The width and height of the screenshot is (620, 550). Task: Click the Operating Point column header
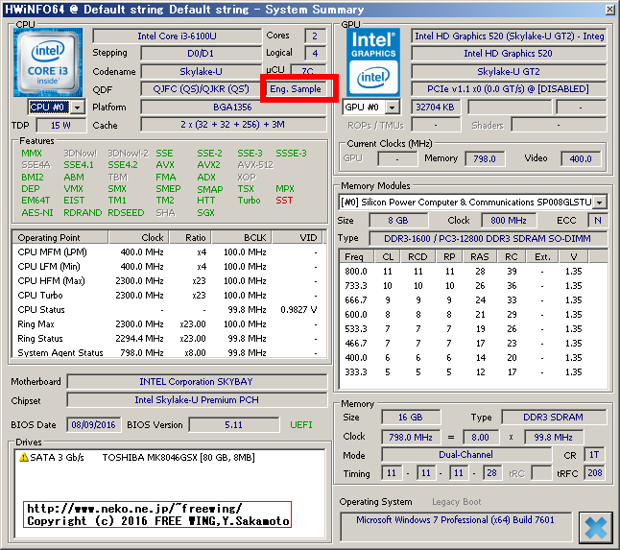60,238
